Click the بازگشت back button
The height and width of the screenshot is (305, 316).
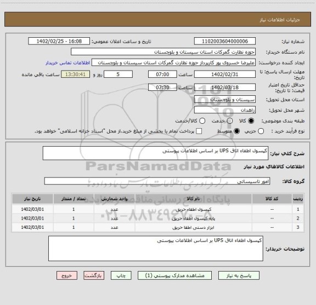pos(94,275)
